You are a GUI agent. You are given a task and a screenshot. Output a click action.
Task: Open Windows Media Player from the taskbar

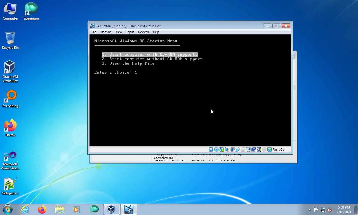76,209
